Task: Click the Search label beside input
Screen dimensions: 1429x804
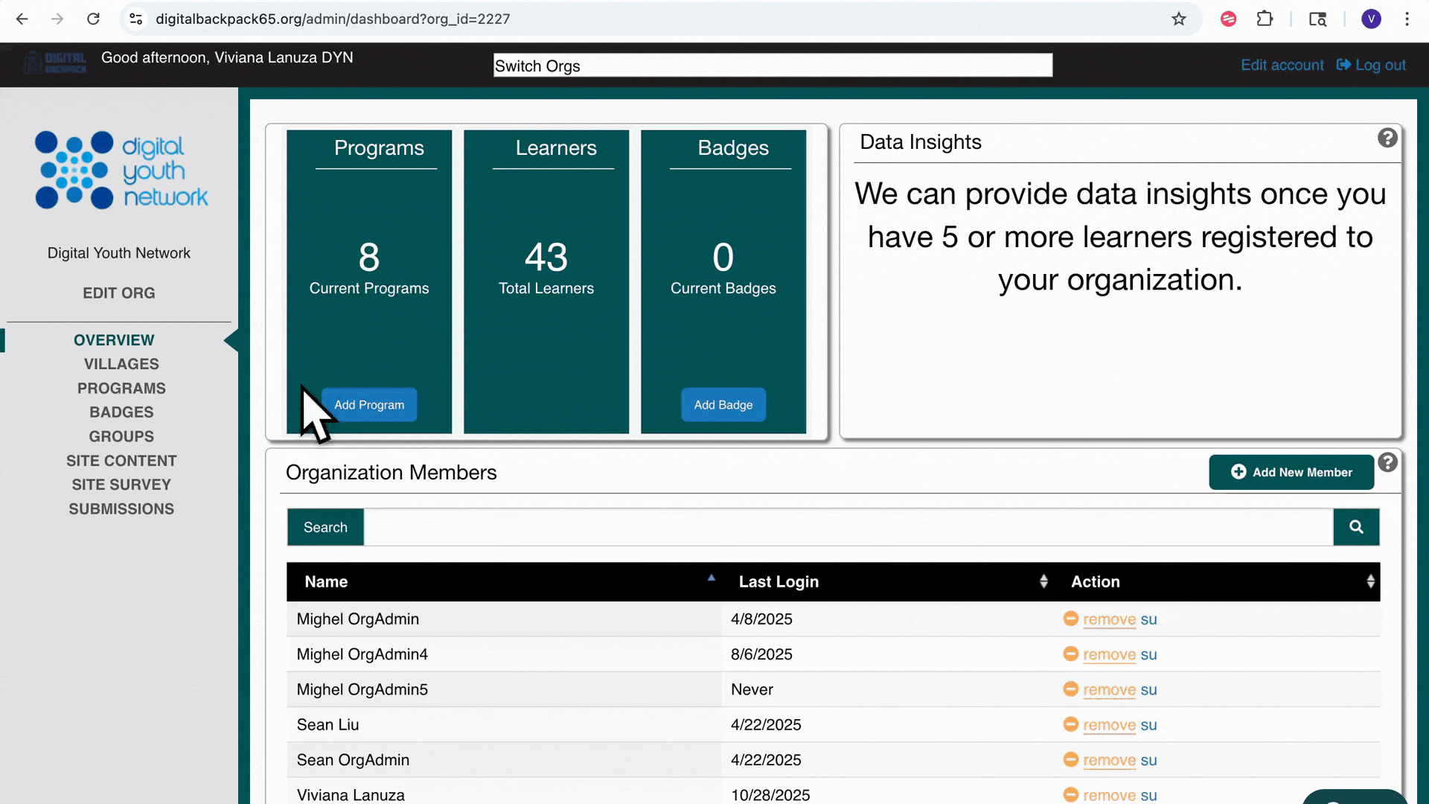Action: click(x=325, y=527)
